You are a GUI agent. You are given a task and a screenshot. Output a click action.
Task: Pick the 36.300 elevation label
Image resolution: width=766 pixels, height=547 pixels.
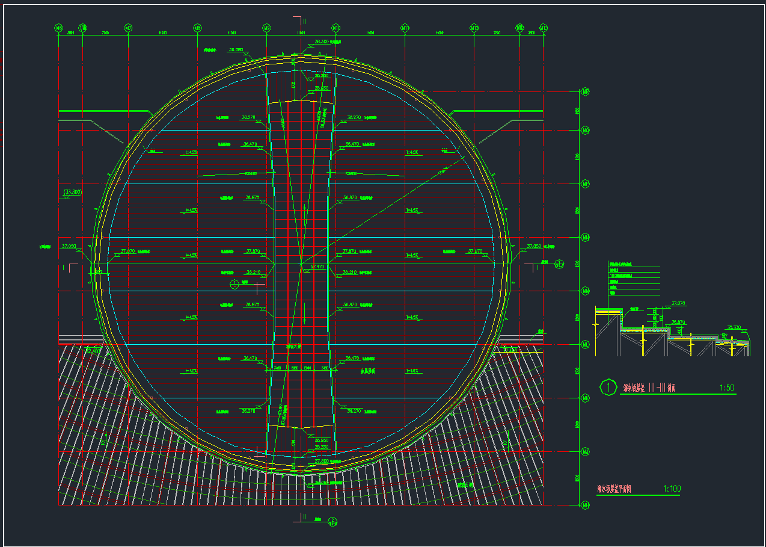322,42
